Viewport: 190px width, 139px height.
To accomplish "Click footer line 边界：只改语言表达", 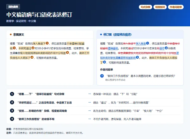I will coord(45,133).
